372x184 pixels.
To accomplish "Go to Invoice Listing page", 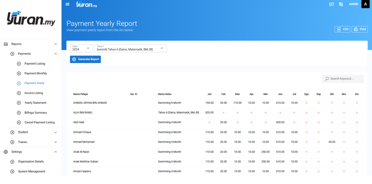I will coord(34,93).
